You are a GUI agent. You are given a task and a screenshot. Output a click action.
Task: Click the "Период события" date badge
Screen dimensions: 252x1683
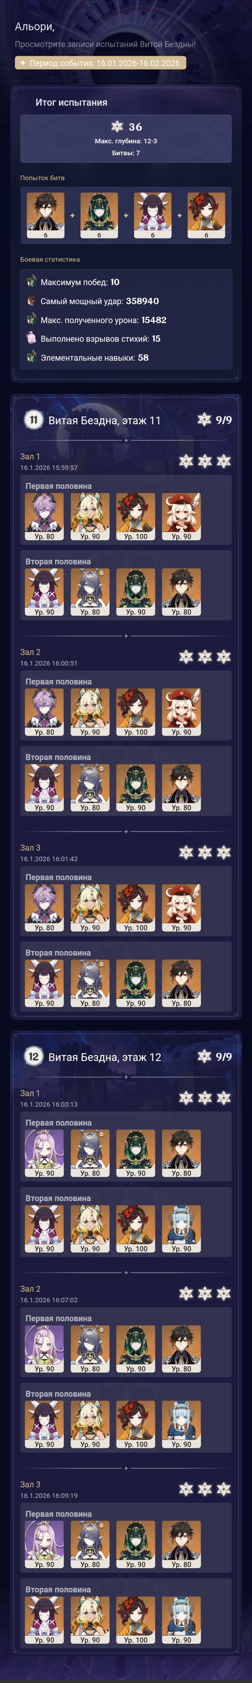coord(101,63)
